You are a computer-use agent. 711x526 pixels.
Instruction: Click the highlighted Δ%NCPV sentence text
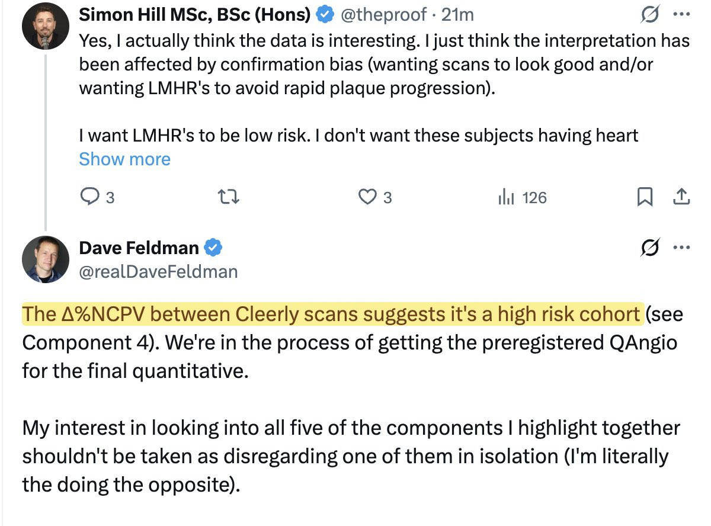point(332,313)
